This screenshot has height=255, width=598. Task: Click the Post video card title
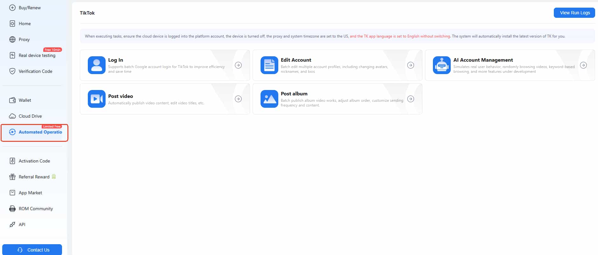pyautogui.click(x=121, y=96)
